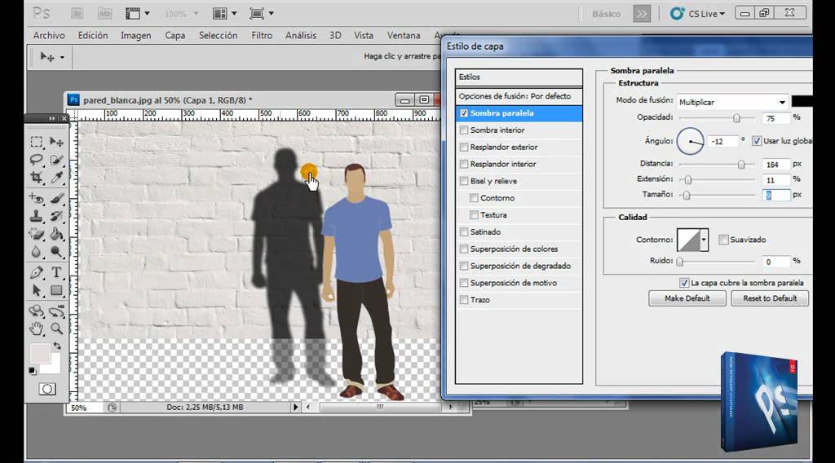Select the 3D Object Rotate tool

tap(36, 311)
